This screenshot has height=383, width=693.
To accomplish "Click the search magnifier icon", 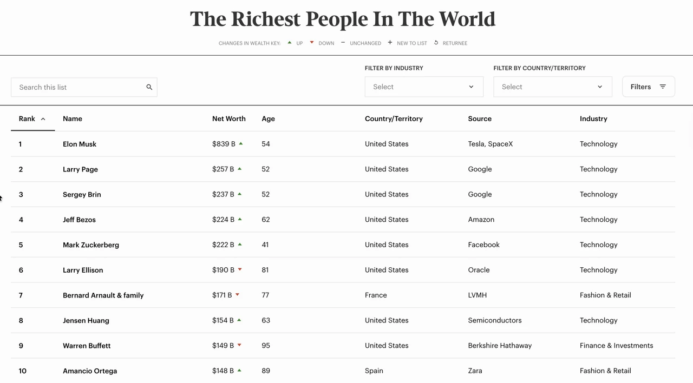I will point(149,87).
